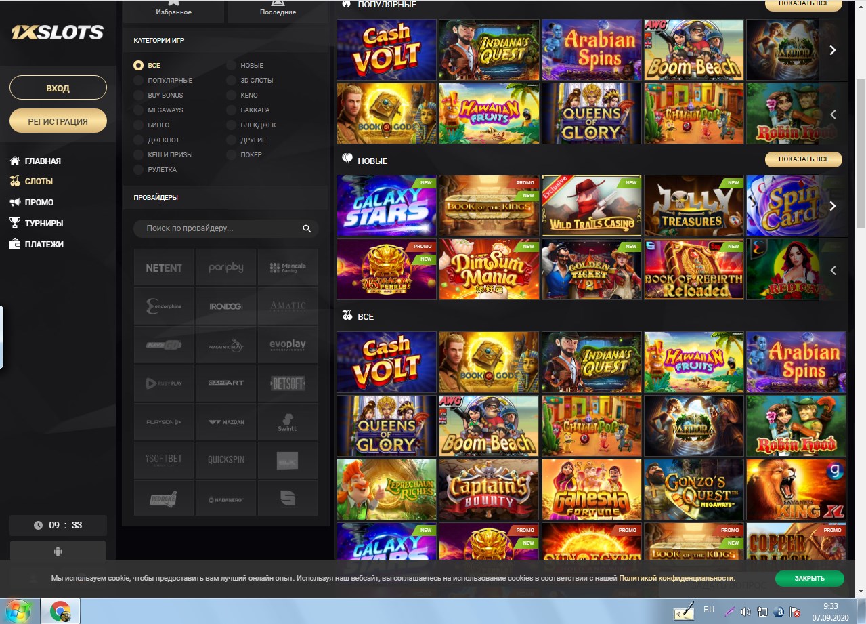This screenshot has height=624, width=866.
Task: Click the РЕГИСТРАЦИЯ button
Action: [58, 121]
